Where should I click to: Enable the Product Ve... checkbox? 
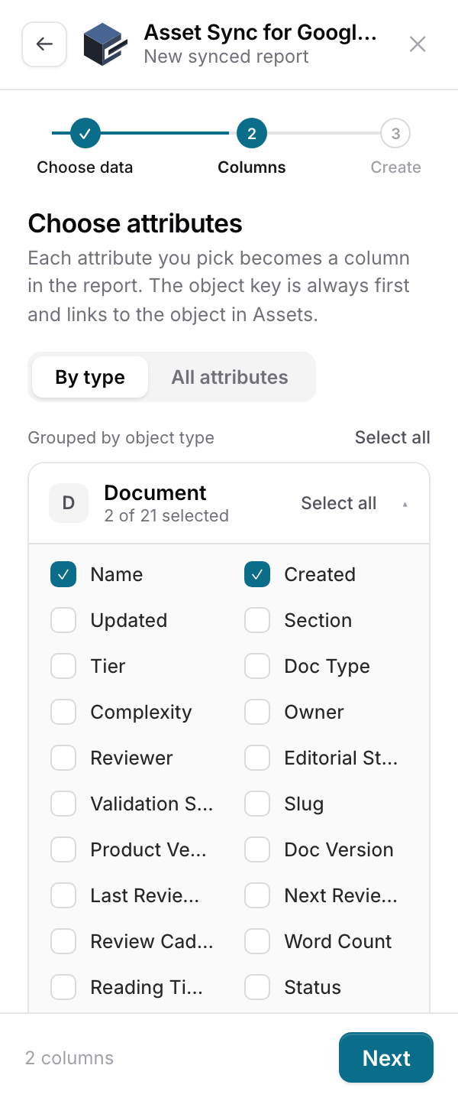[x=63, y=849]
